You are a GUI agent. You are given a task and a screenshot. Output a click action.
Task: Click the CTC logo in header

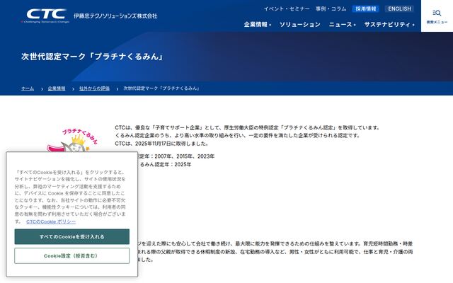(x=45, y=16)
